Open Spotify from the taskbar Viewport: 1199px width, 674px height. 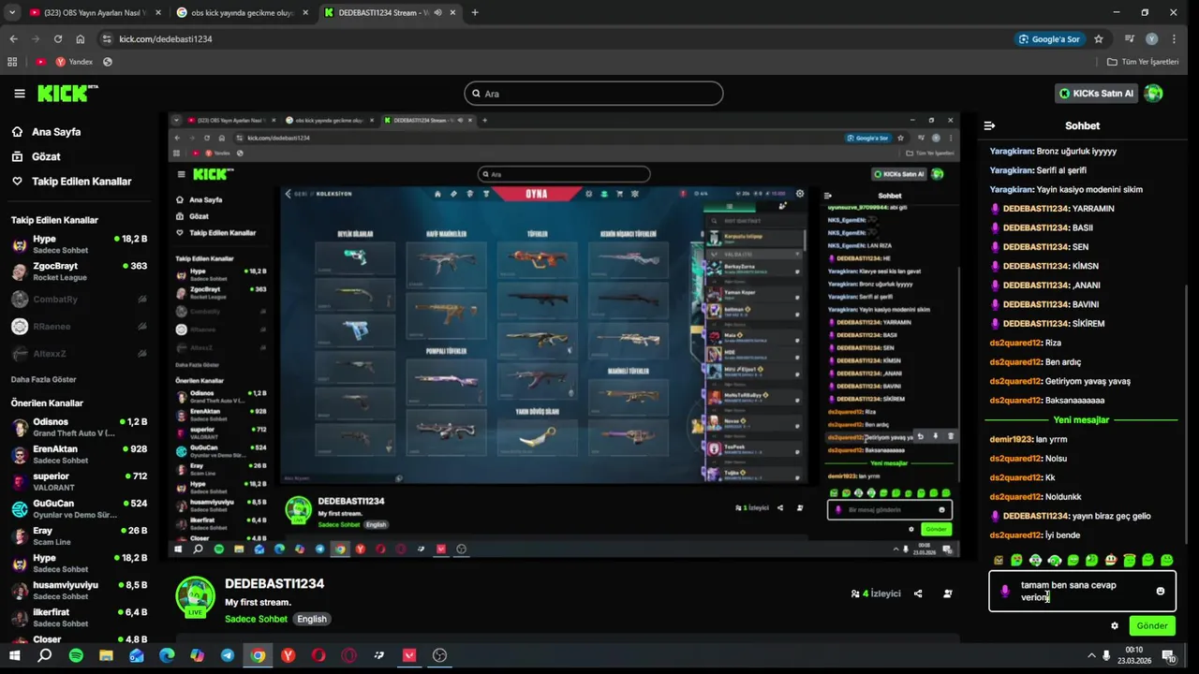[76, 655]
